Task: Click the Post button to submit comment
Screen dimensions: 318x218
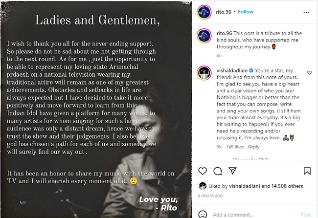Action: (x=305, y=215)
